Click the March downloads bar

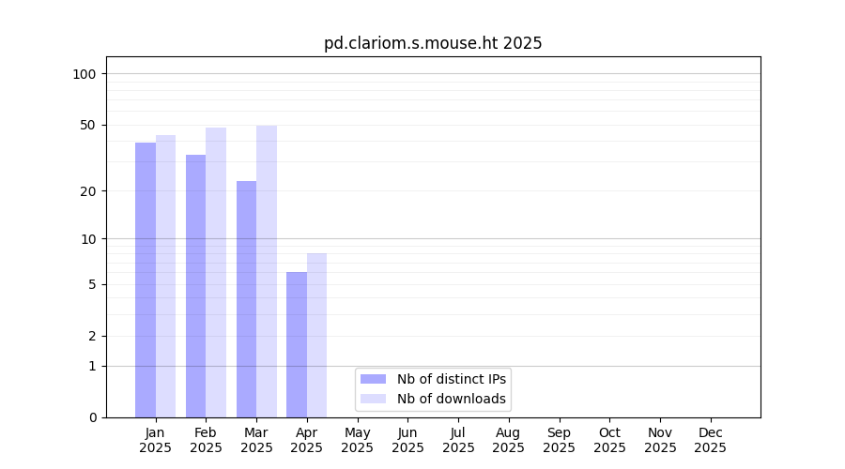click(x=267, y=271)
